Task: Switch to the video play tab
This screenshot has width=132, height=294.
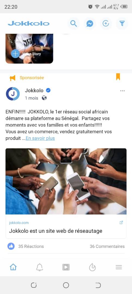Action: click(66, 267)
